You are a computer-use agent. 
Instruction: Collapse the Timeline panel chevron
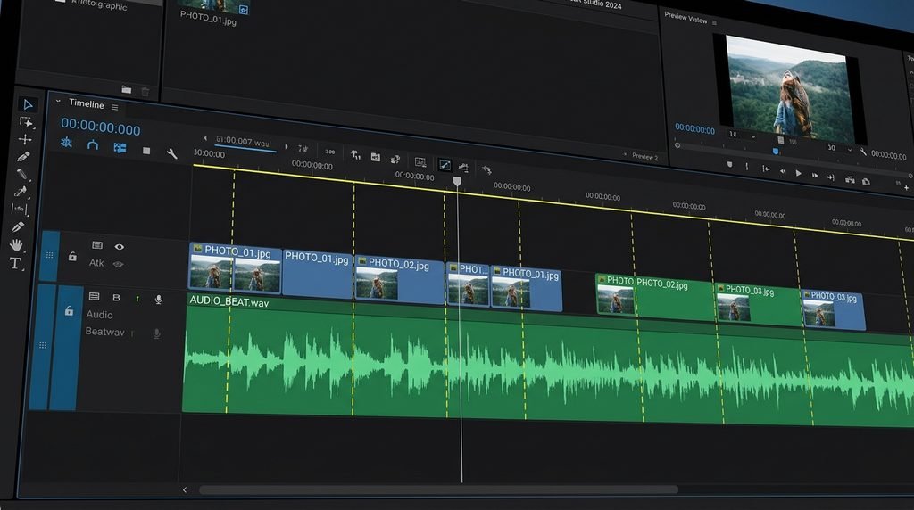(58, 102)
